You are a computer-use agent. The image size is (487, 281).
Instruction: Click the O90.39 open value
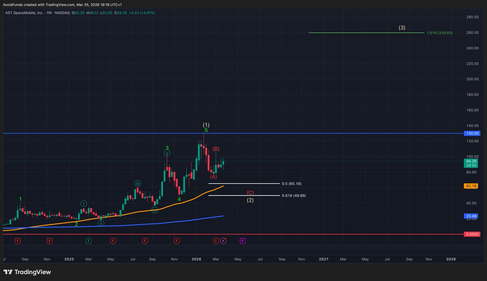point(78,13)
